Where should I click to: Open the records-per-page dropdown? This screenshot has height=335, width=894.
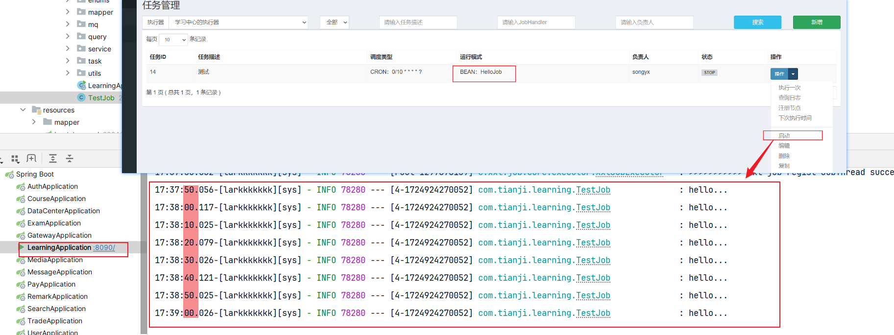tap(173, 40)
